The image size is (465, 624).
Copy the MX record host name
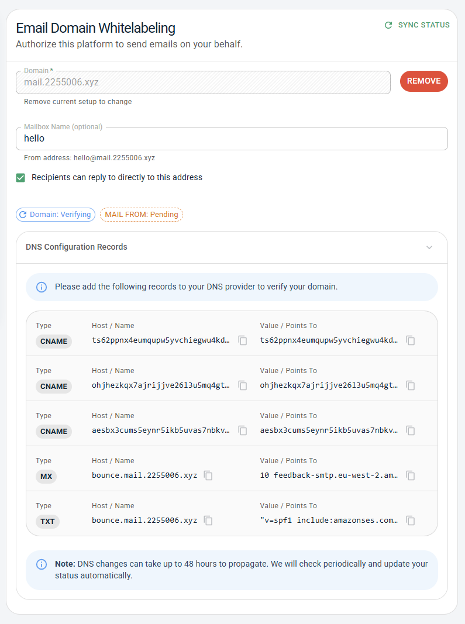[208, 475]
